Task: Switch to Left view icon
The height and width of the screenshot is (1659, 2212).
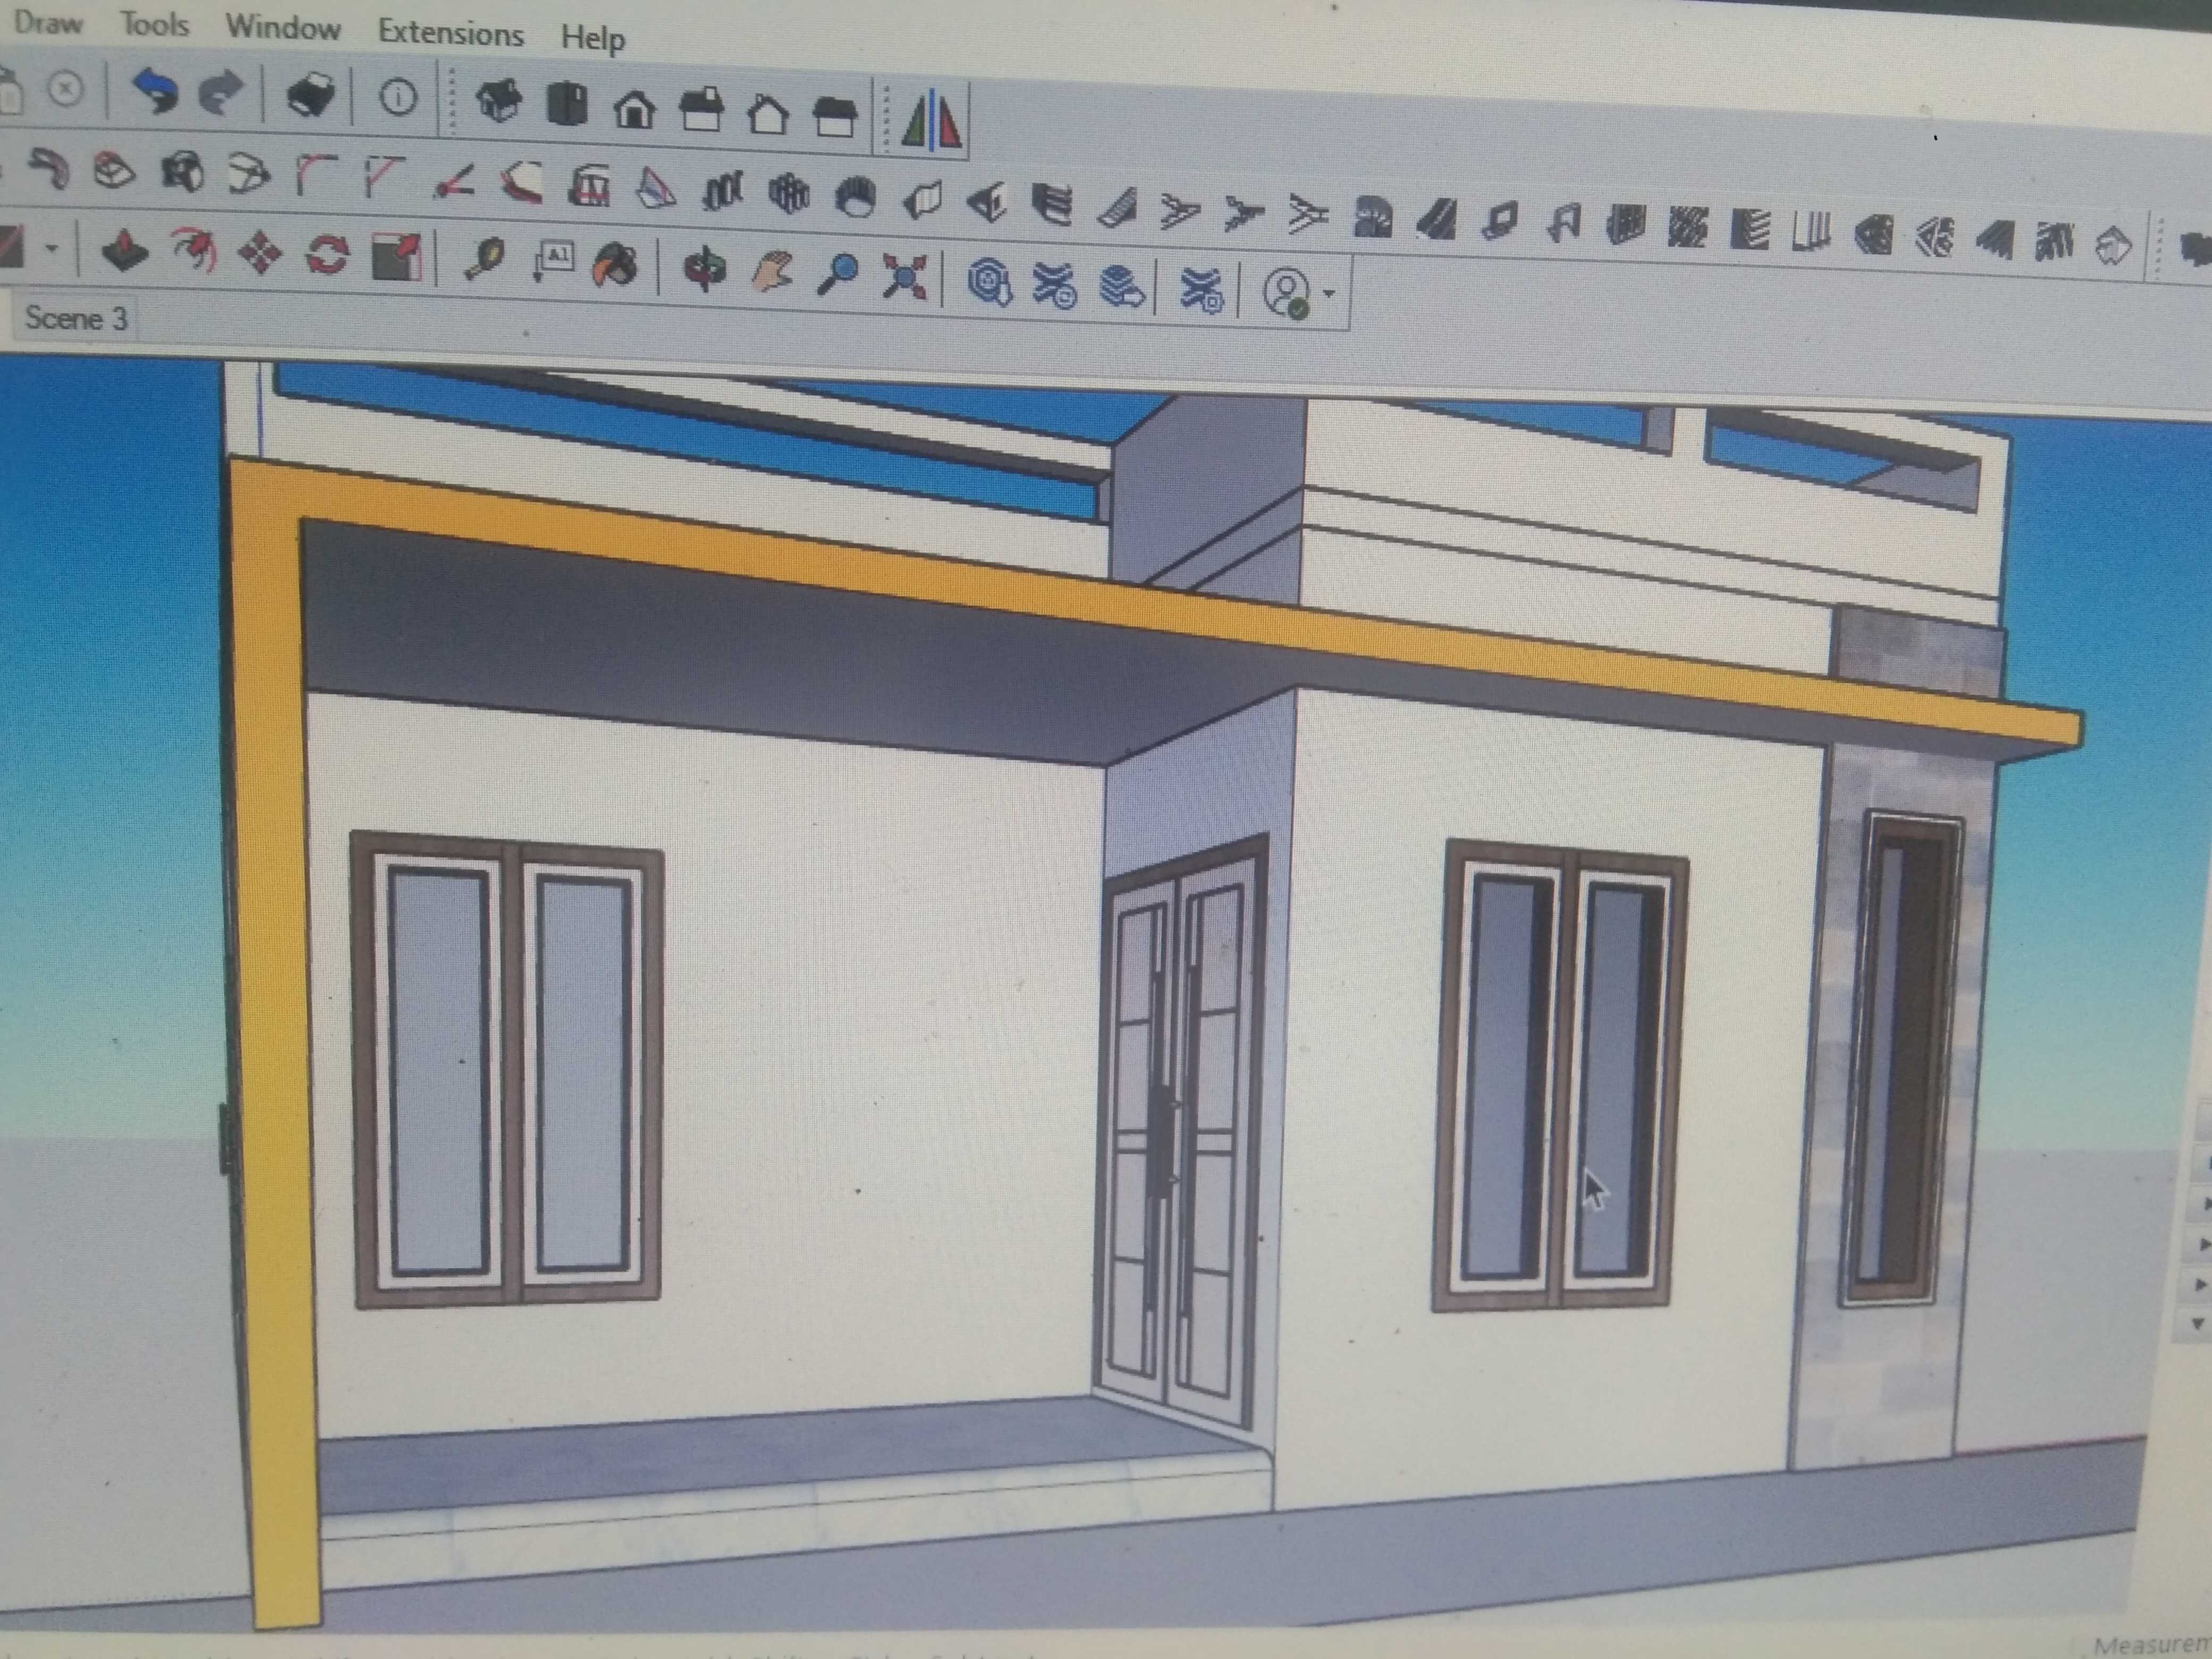Action: click(x=835, y=117)
